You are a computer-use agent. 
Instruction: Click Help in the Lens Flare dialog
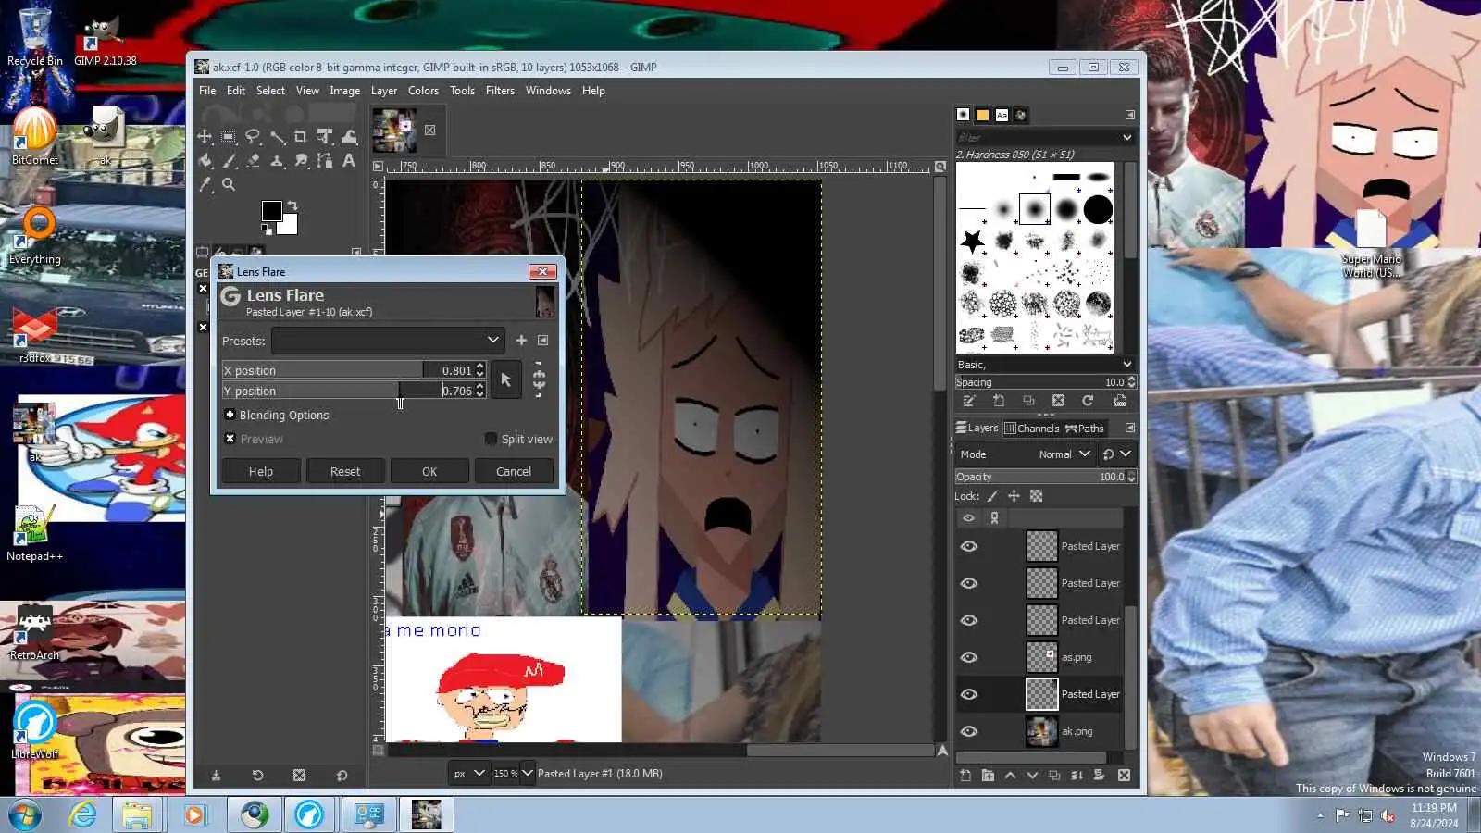(x=261, y=471)
